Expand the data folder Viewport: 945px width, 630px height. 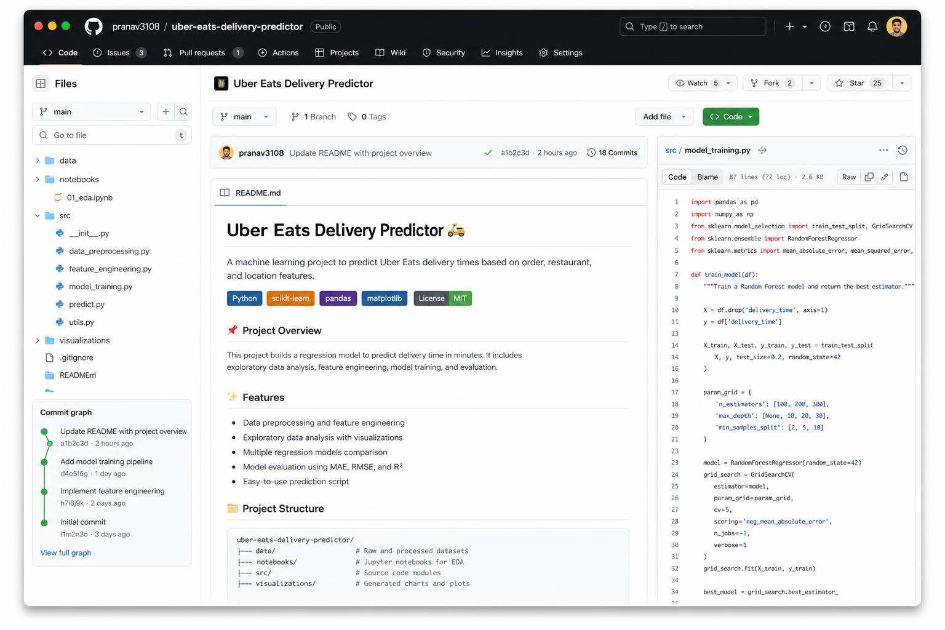(x=37, y=161)
